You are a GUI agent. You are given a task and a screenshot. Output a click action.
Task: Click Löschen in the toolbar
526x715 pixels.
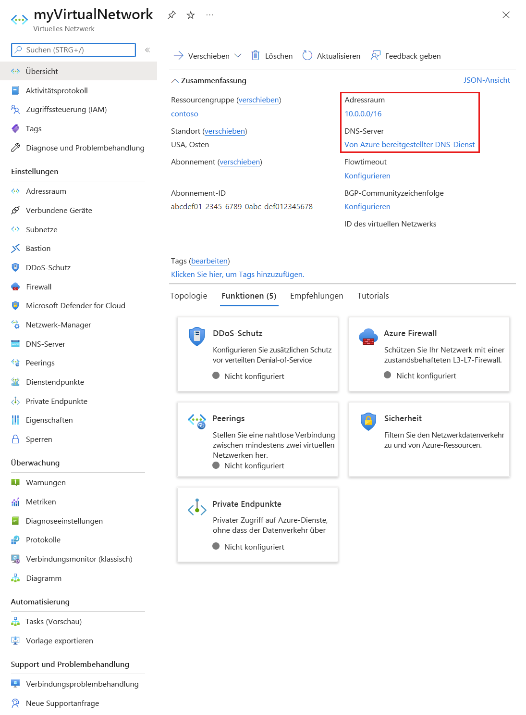(272, 56)
